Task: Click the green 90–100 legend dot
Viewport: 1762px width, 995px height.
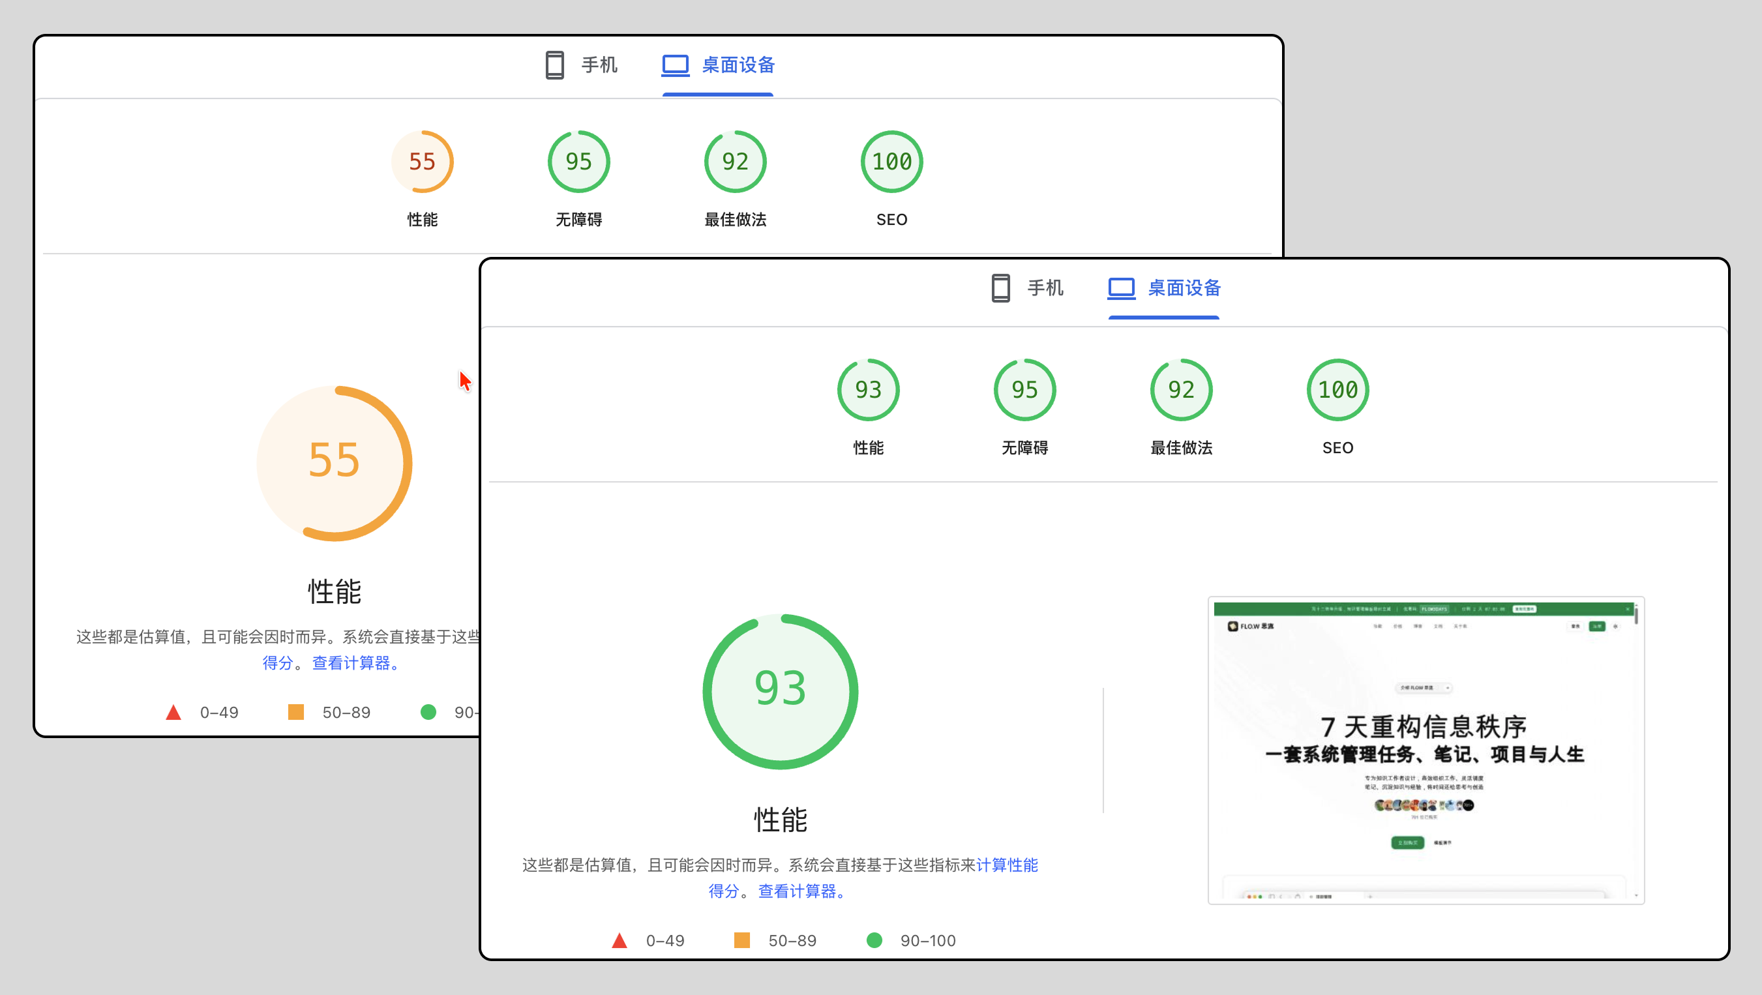Action: coord(874,940)
